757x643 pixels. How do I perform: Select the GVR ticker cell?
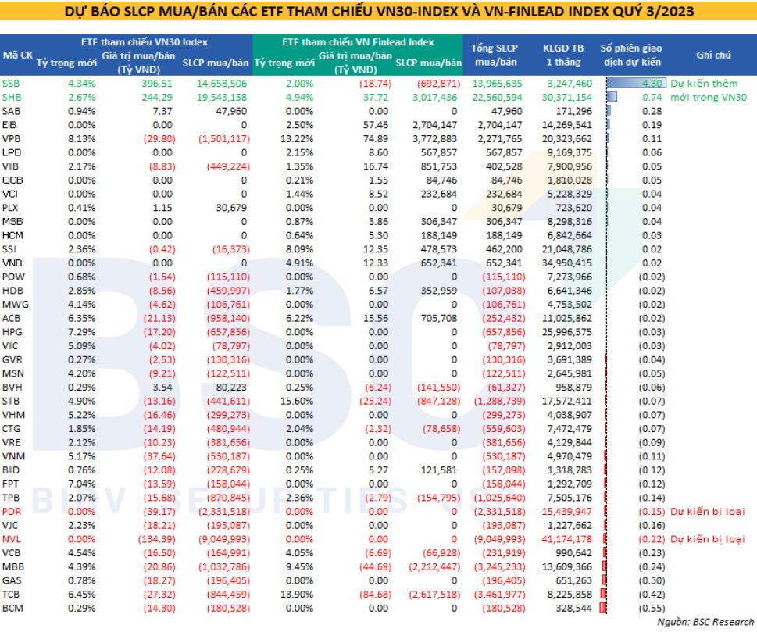tap(12, 360)
